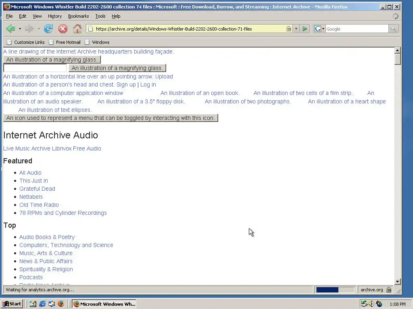The height and width of the screenshot is (309, 413).
Task: Click the Log in link
Action: tap(148, 84)
